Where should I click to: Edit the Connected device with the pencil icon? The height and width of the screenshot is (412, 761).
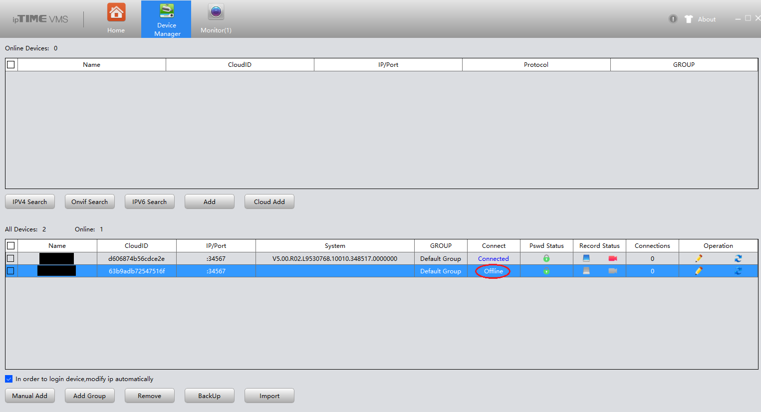[699, 258]
